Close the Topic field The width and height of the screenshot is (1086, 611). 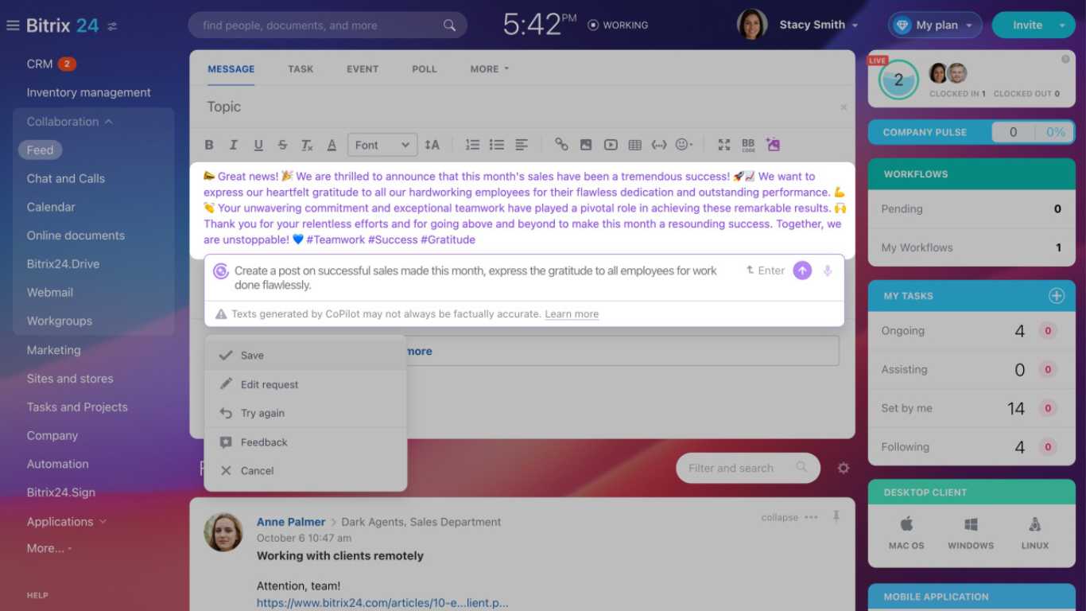844,107
